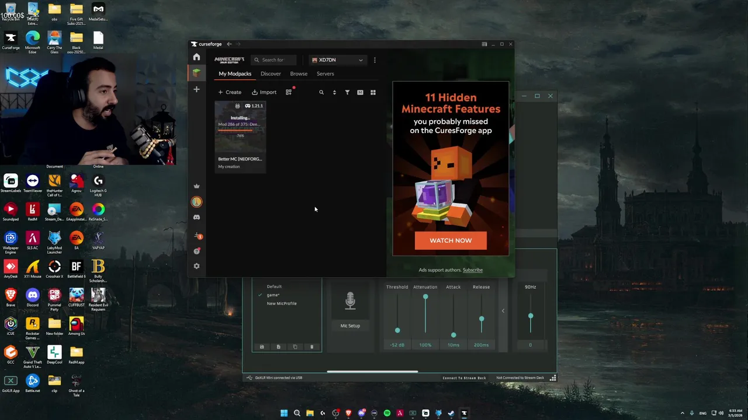Open the CurseForge Home sidebar icon
The width and height of the screenshot is (748, 420).
point(196,57)
